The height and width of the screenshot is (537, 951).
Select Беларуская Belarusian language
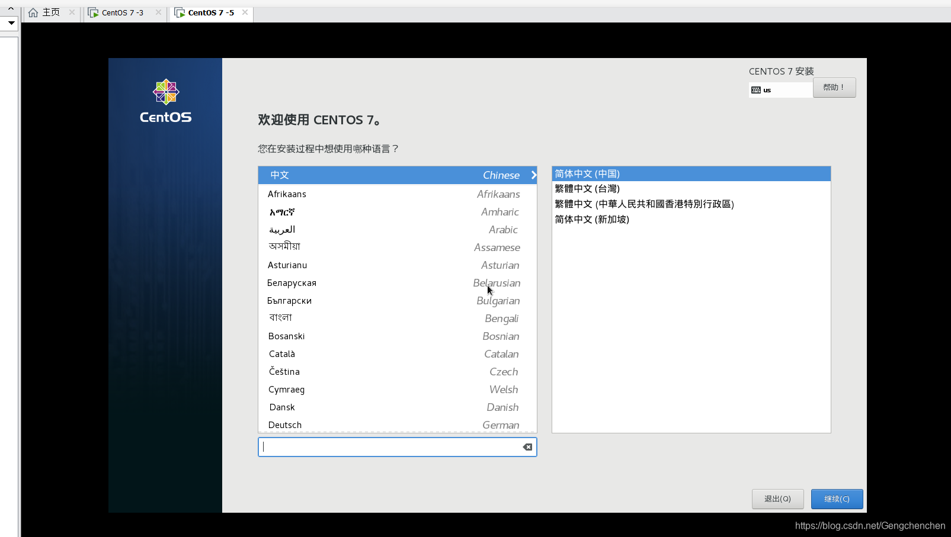point(398,283)
